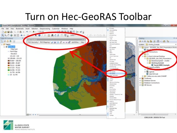Go back to previous extent
This screenshot has width=177, height=133.
pos(21,35)
